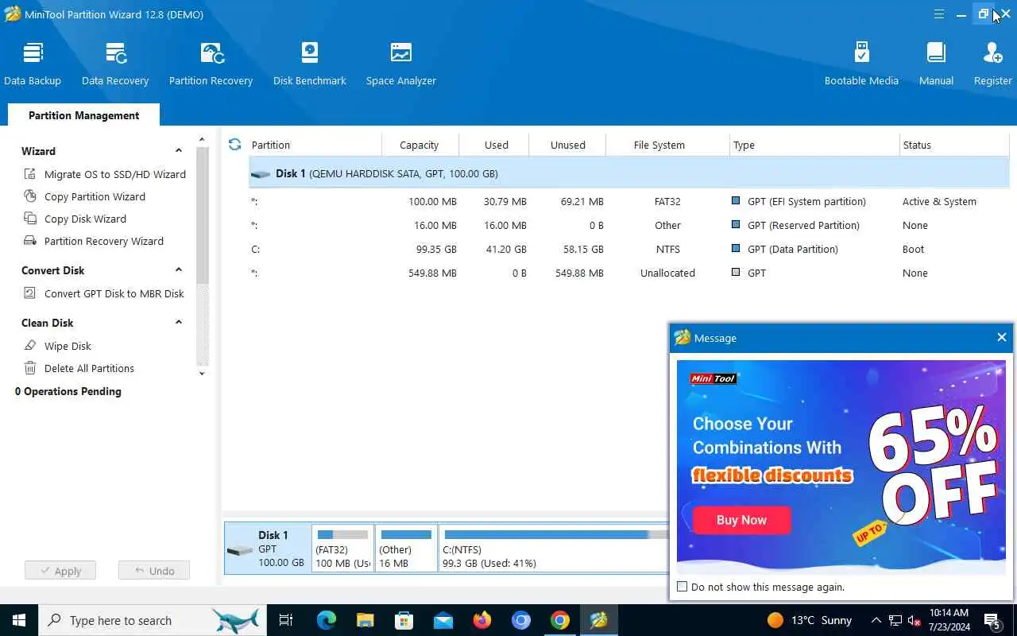Image resolution: width=1017 pixels, height=636 pixels.
Task: Check 'Do not show this message again'
Action: [682, 587]
